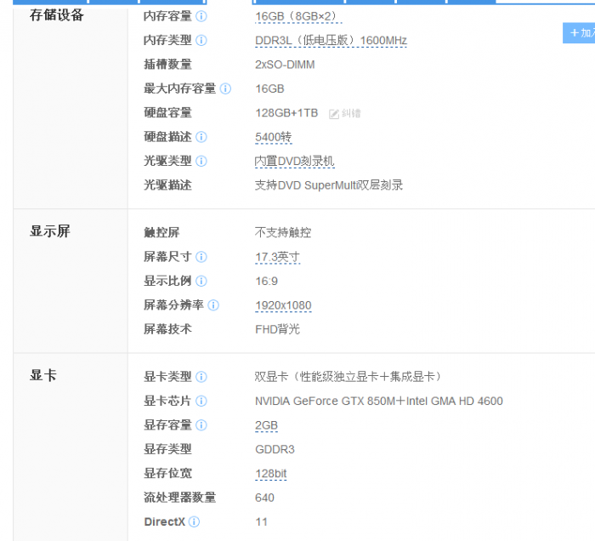The height and width of the screenshot is (541, 595).
Task: Click the info icon beside 内存类型
Action: point(201,40)
